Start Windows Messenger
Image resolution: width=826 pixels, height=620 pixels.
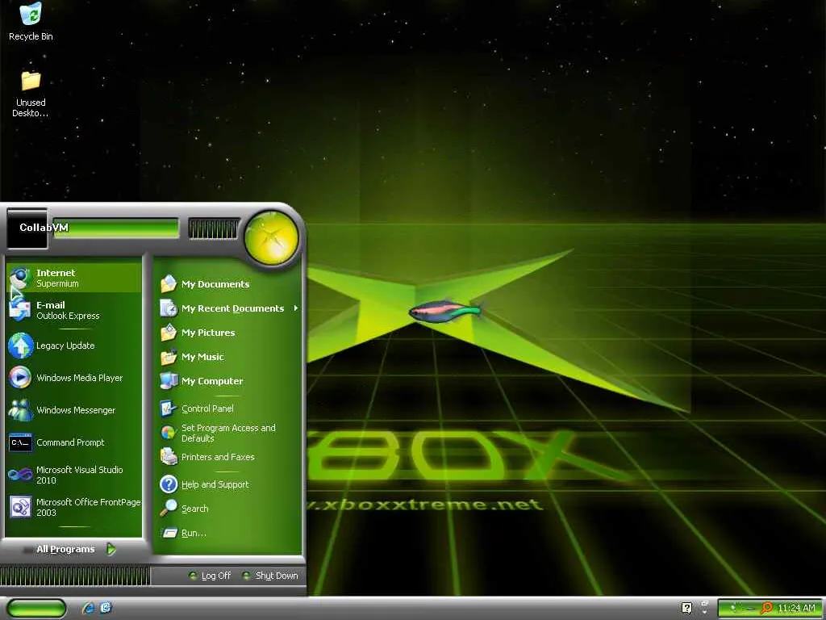click(74, 410)
